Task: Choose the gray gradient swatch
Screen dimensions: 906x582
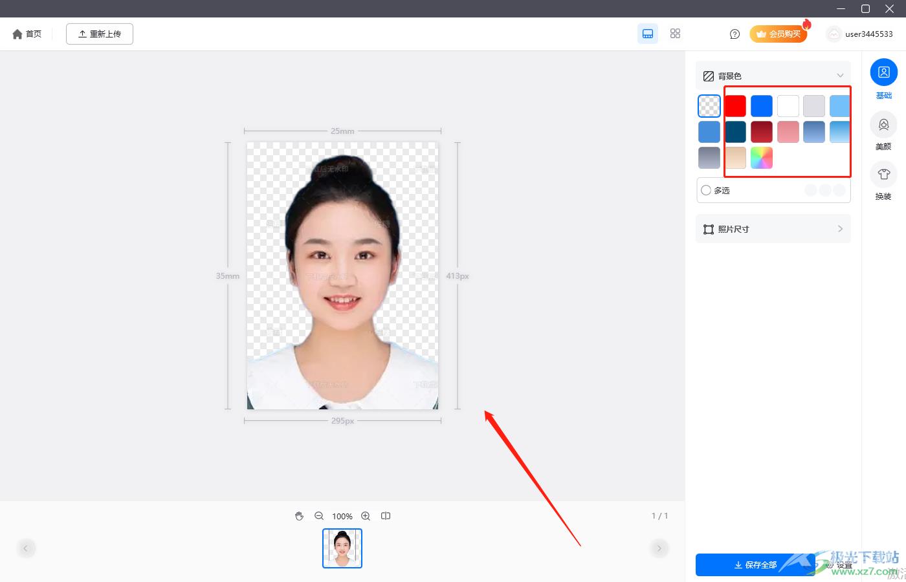Action: pyautogui.click(x=709, y=158)
